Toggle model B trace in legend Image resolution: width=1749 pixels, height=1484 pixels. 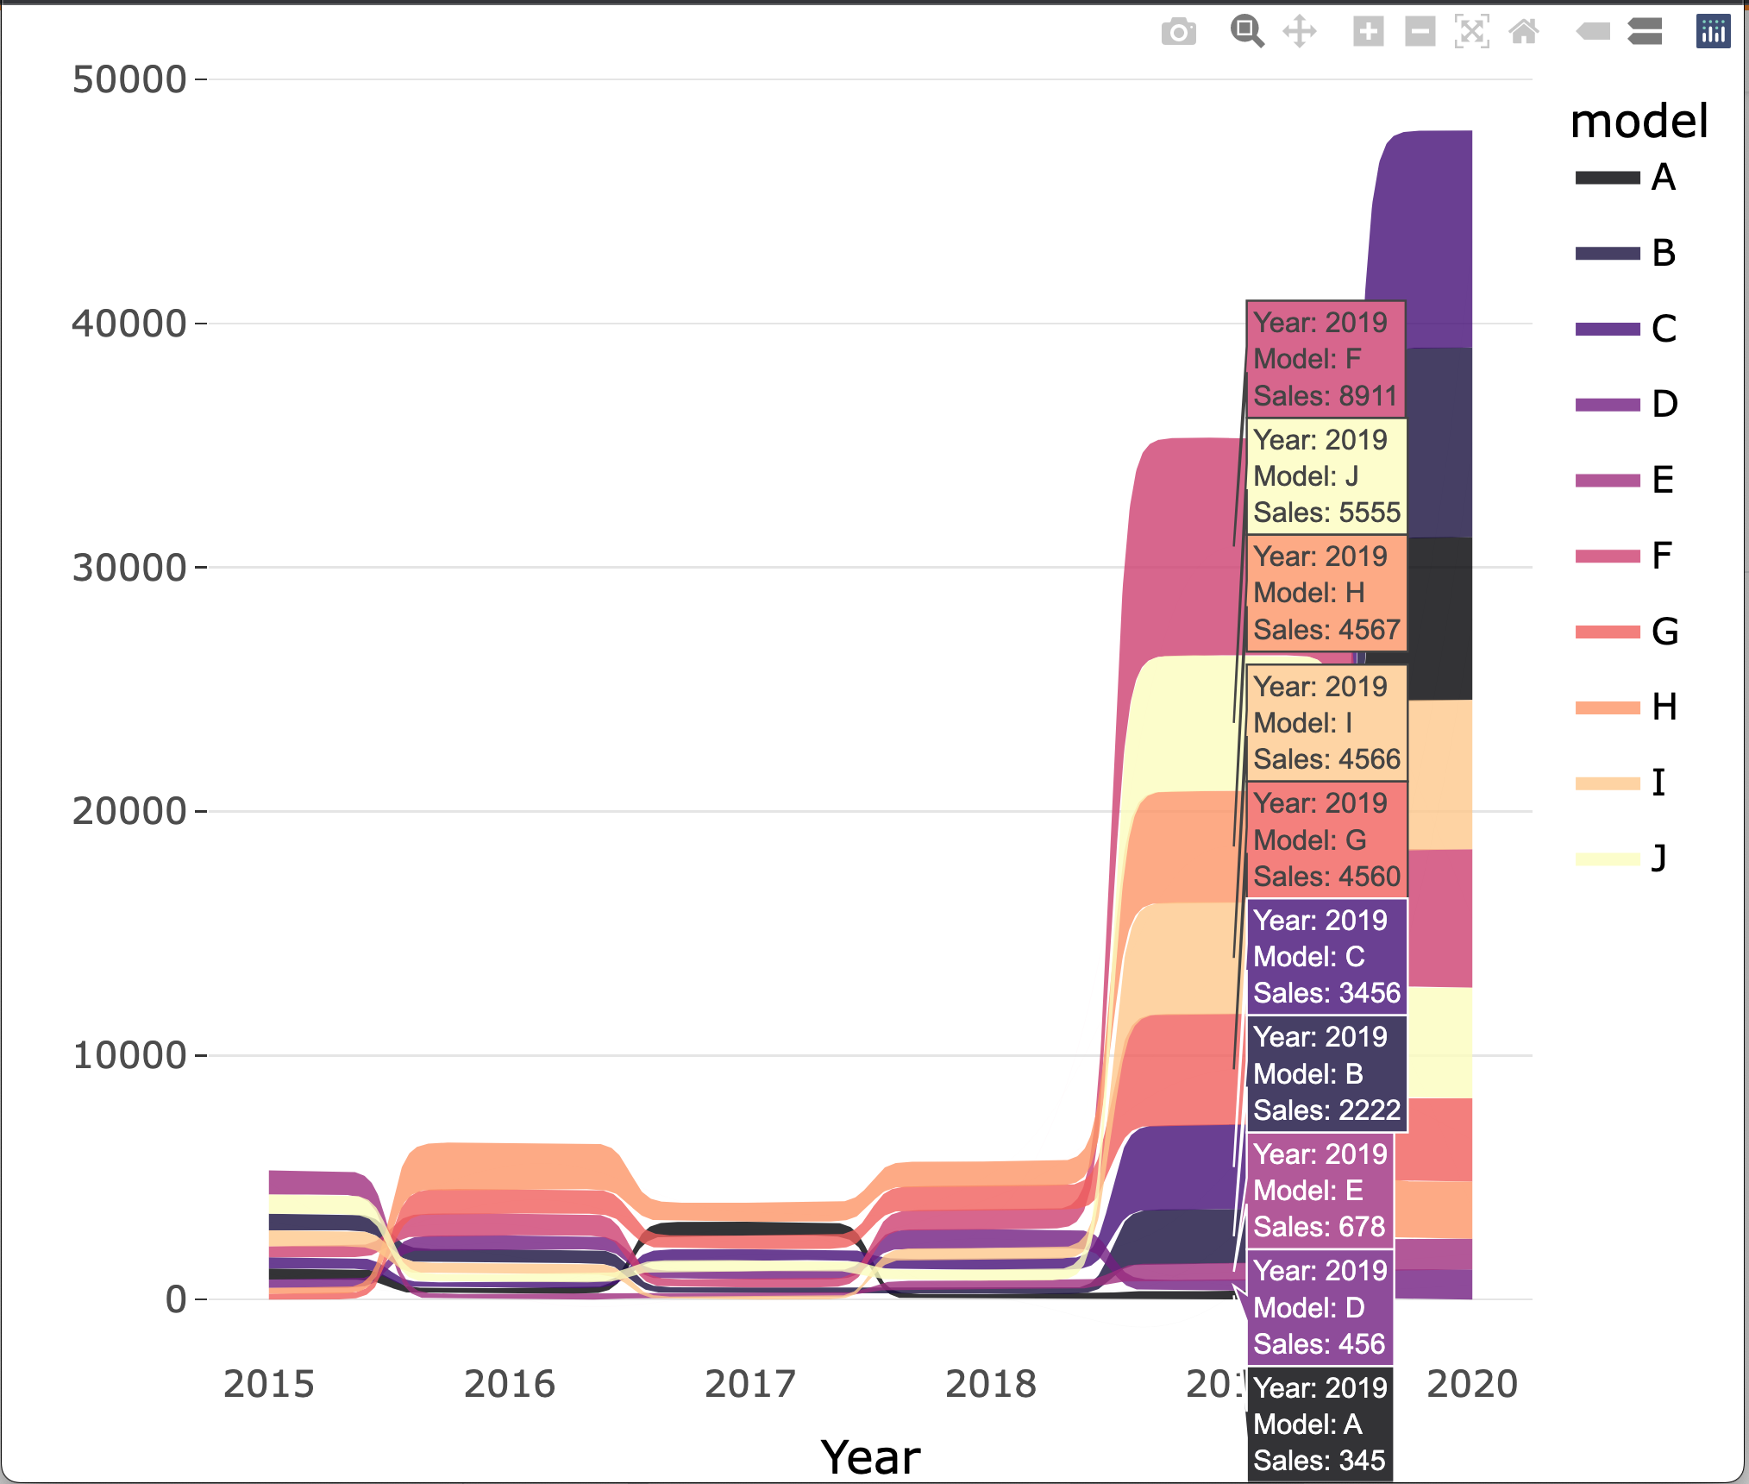click(1626, 254)
